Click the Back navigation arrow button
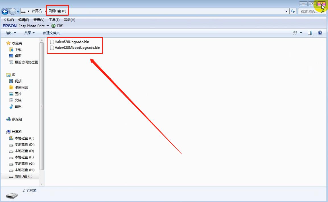Image resolution: width=328 pixels, height=202 pixels. point(5,11)
